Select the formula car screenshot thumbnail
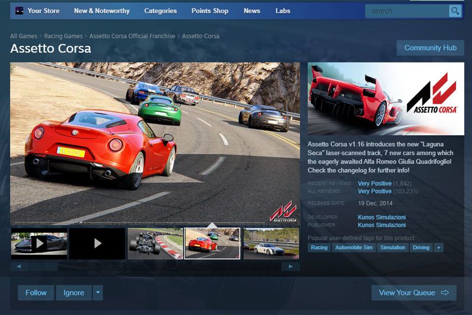 155,244
